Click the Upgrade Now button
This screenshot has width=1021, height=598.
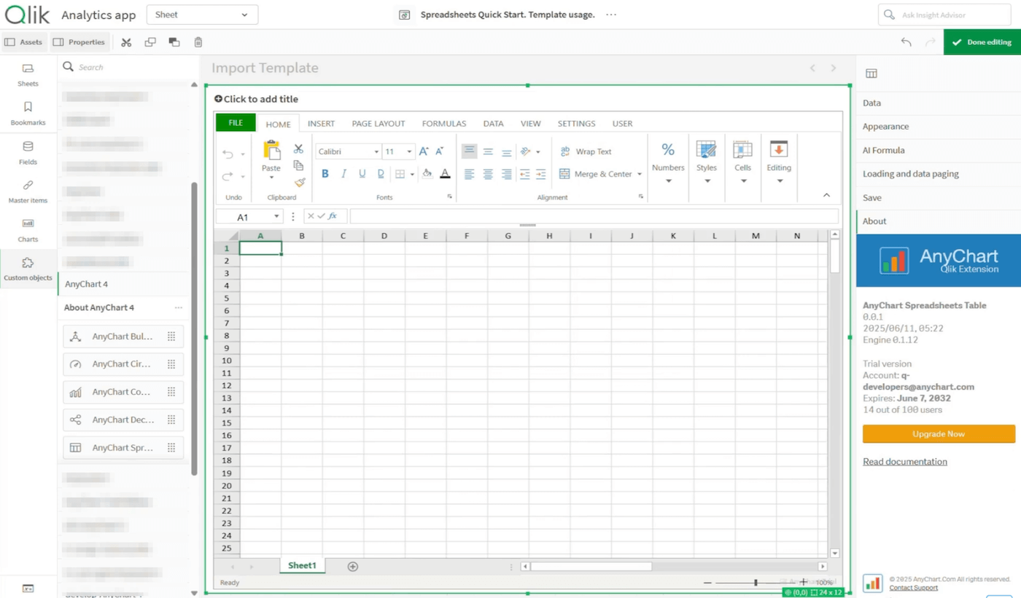(x=939, y=434)
